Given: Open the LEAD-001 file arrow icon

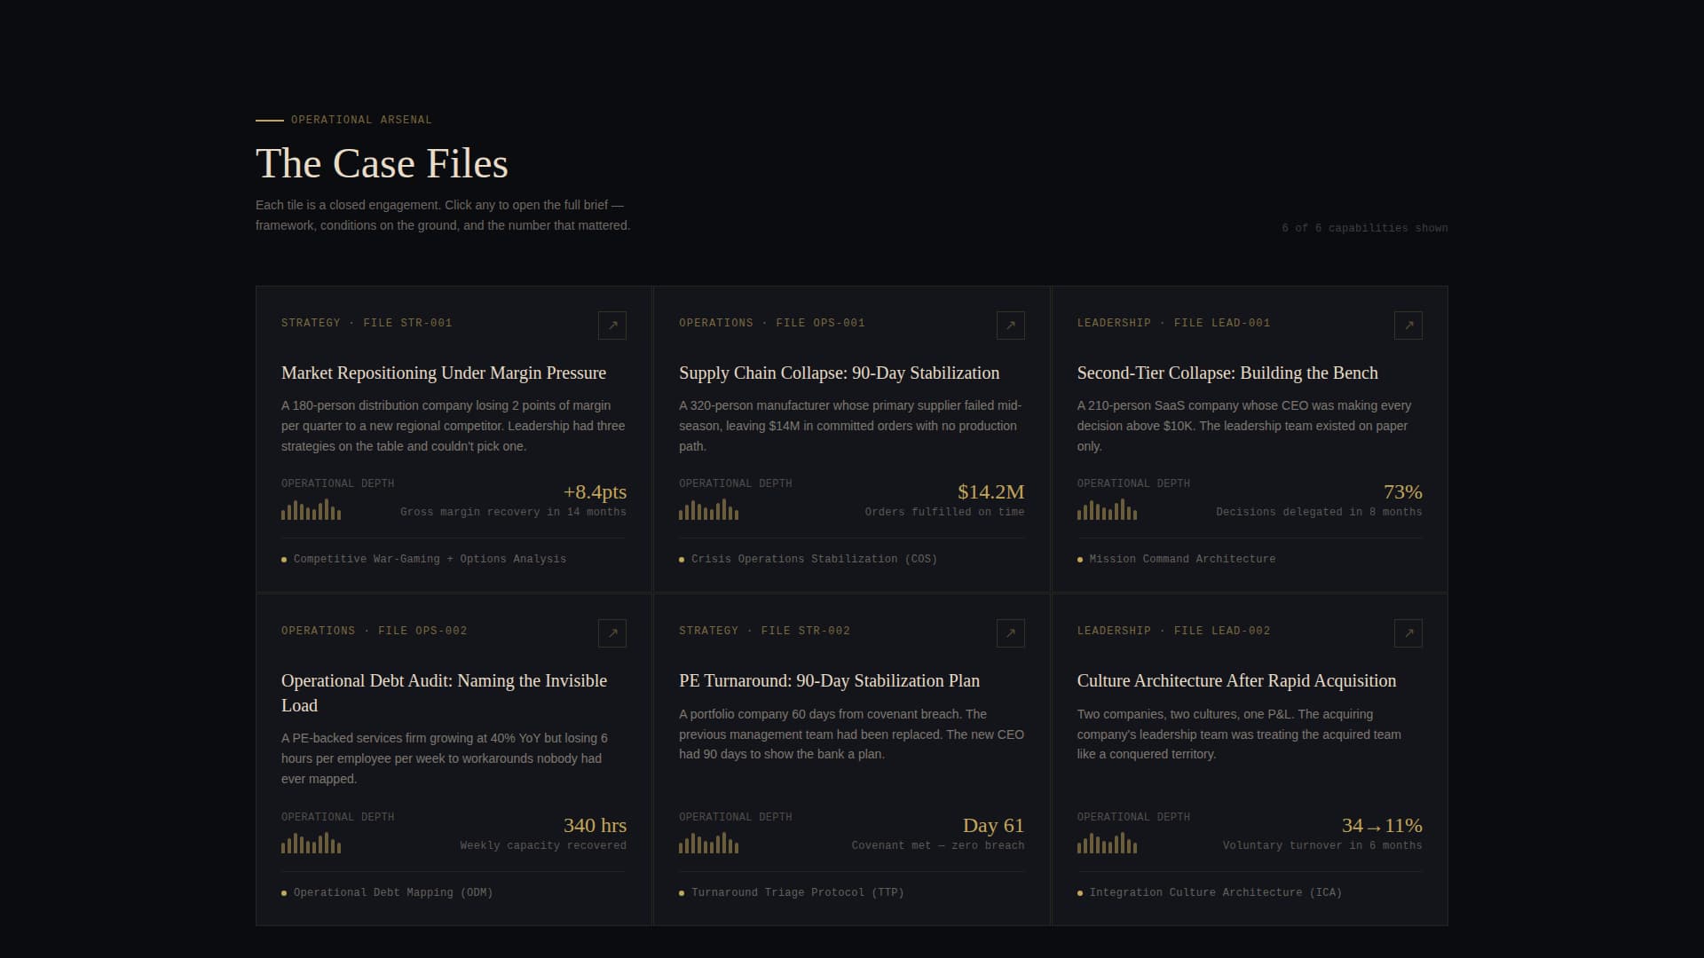Looking at the screenshot, I should click(x=1408, y=326).
